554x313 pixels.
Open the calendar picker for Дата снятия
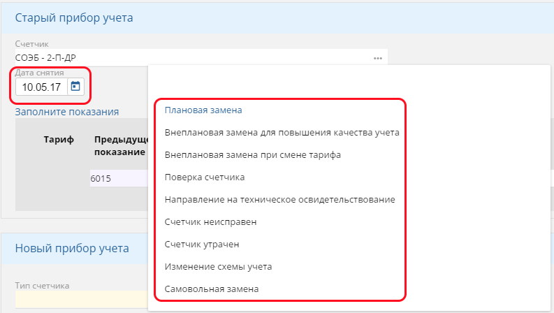pos(75,87)
